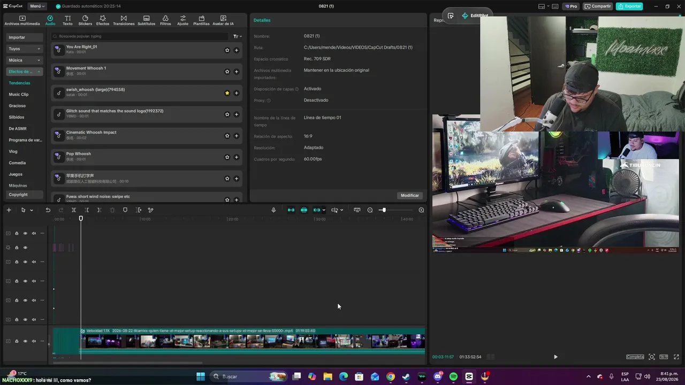
Task: Favorite the You Are Right_01 sound
Action: tap(227, 50)
